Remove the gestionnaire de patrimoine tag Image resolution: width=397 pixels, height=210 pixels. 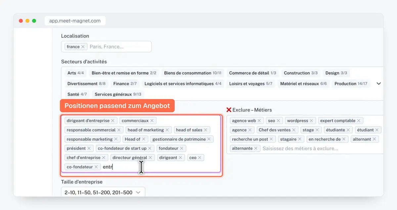[x=209, y=139]
